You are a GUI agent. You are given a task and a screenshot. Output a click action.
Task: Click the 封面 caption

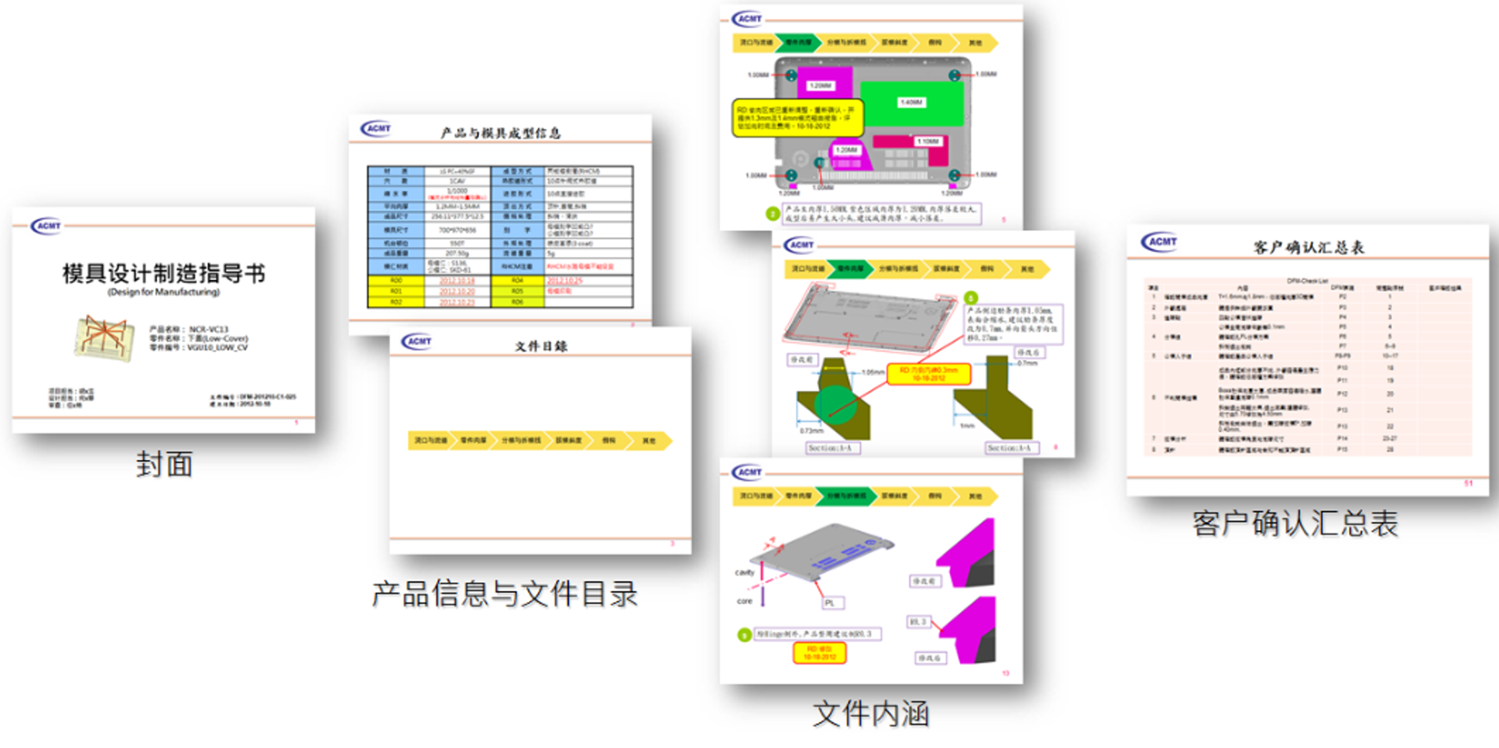[x=164, y=464]
